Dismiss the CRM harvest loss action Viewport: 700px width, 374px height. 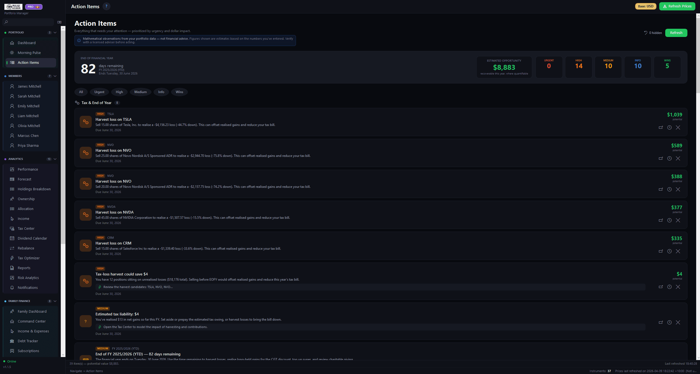[x=678, y=251]
